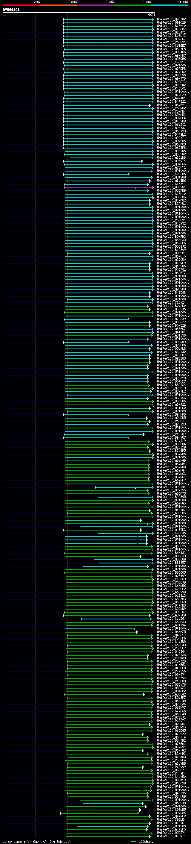Select hit label UniRef100_A4S5K3

pos(171,530)
